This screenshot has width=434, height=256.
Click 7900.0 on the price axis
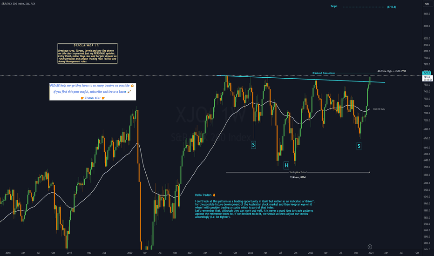(427, 58)
